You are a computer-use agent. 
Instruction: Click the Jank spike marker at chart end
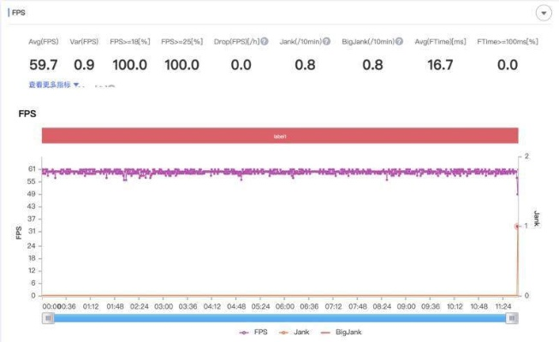coord(517,226)
